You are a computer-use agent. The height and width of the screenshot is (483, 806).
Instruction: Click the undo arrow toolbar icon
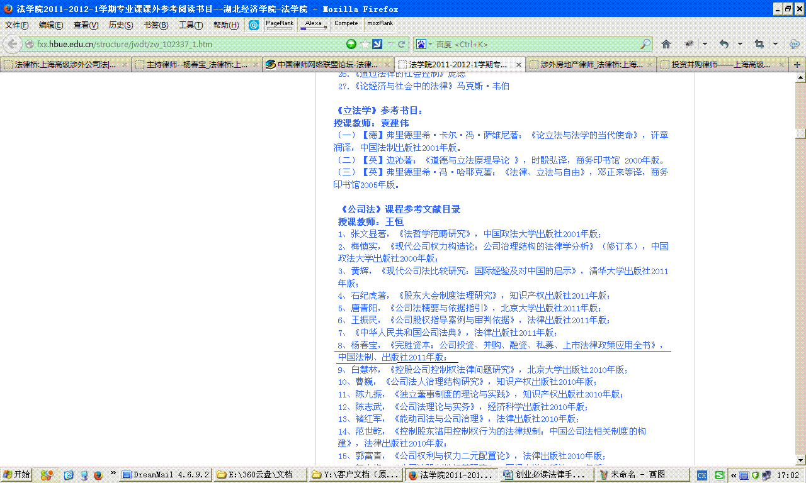coord(724,44)
